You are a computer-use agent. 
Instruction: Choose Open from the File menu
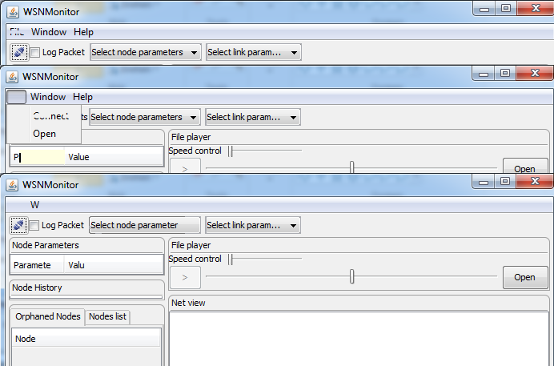click(x=45, y=134)
